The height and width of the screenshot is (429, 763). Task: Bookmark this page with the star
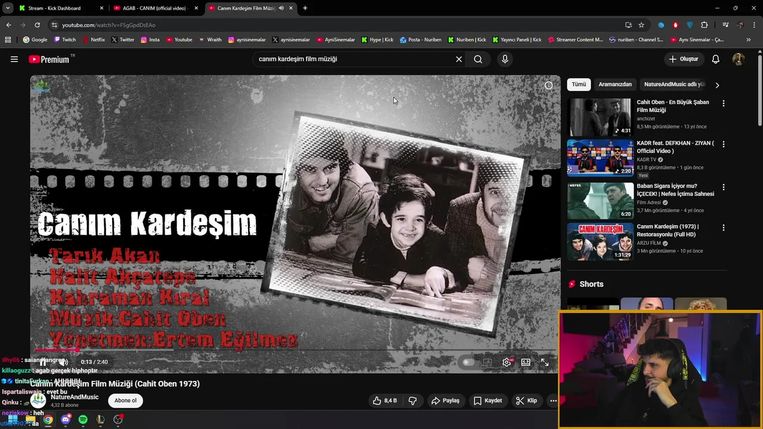click(x=641, y=25)
